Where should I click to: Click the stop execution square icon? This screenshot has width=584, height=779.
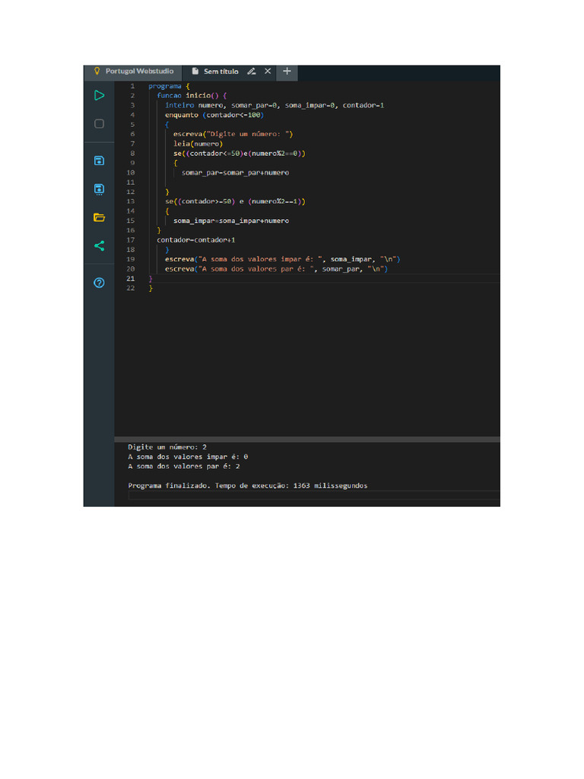(99, 124)
